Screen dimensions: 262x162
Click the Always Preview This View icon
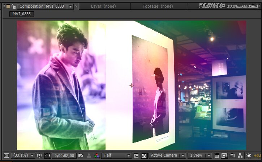(x=7, y=155)
